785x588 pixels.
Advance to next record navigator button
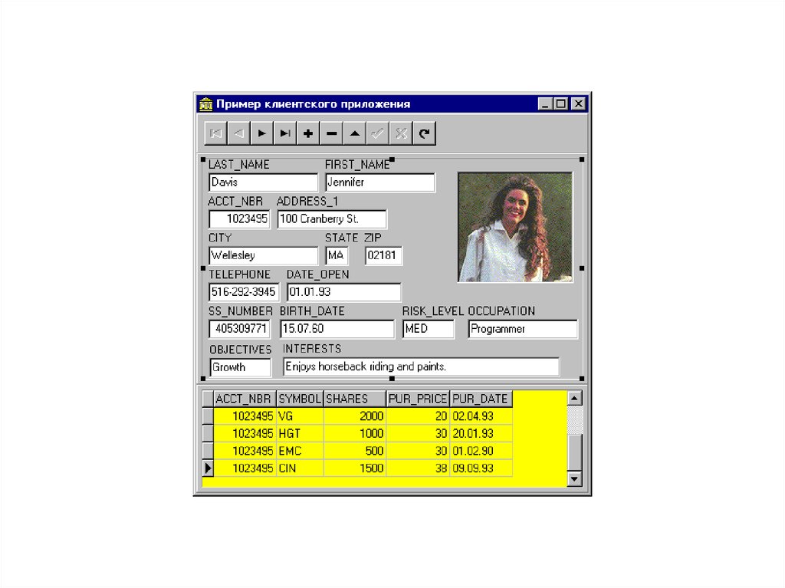262,133
